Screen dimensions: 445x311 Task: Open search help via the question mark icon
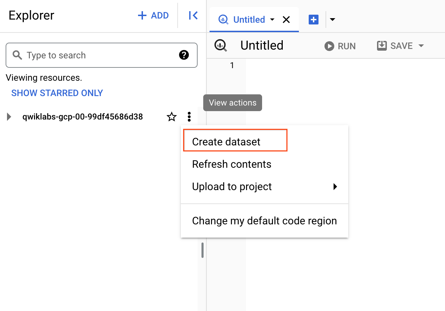tap(184, 55)
